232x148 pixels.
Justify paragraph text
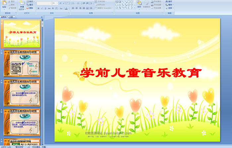pyautogui.click(x=84, y=8)
